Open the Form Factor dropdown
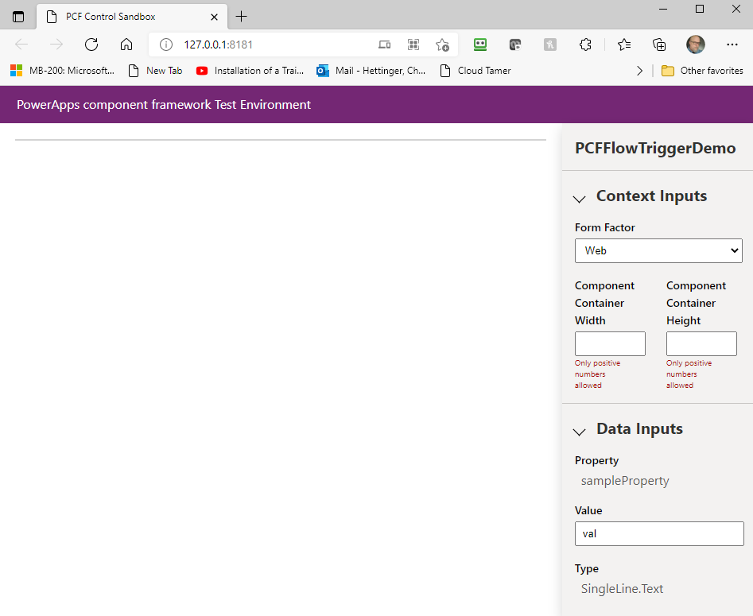 [658, 250]
